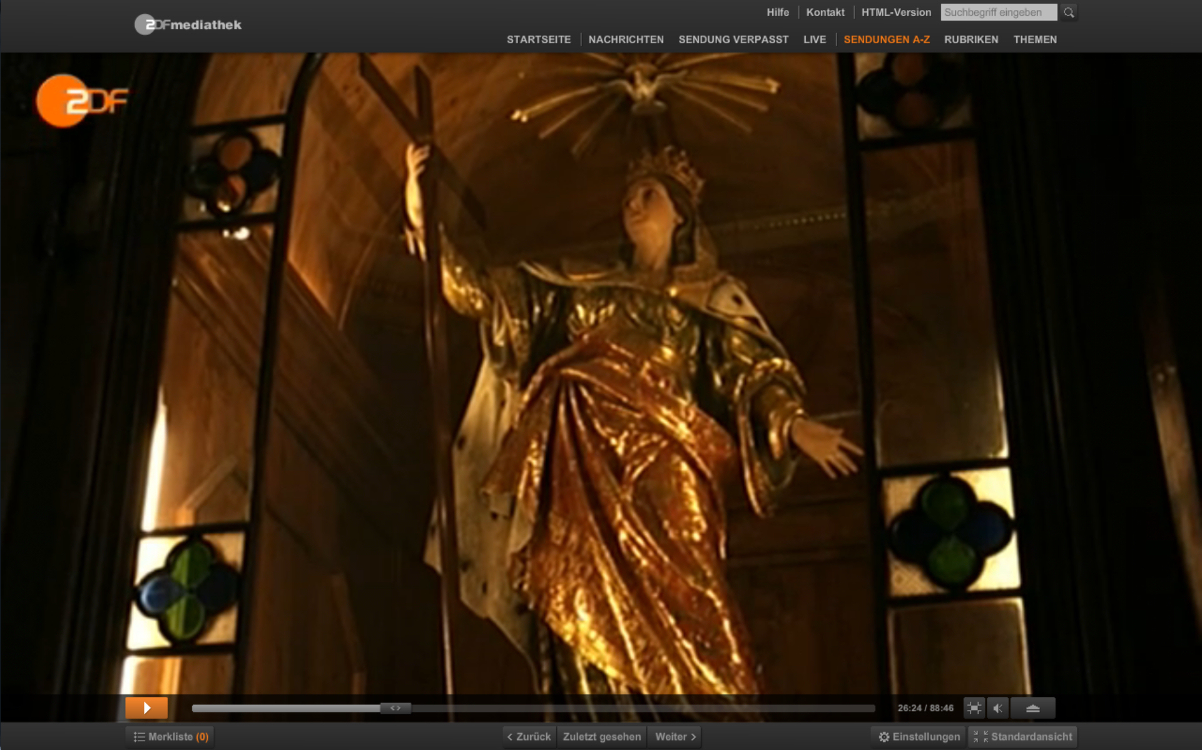Mute audio with the speaker icon
Image resolution: width=1202 pixels, height=750 pixels.
[x=997, y=708]
